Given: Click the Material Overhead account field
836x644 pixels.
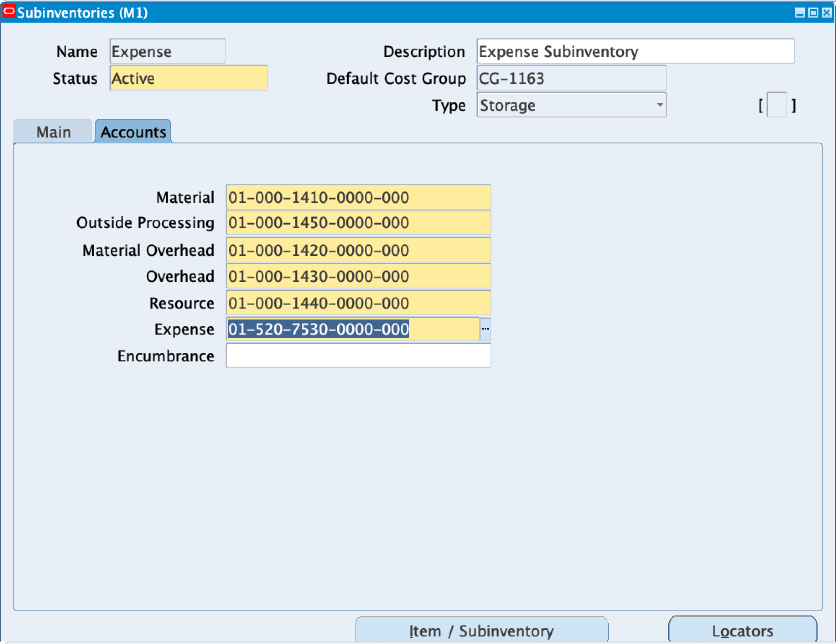Looking at the screenshot, I should [358, 250].
